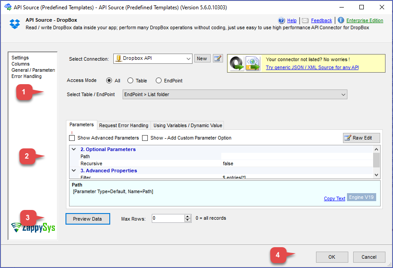Image resolution: width=393 pixels, height=268 pixels.
Task: Click the New connection button
Action: [202, 58]
